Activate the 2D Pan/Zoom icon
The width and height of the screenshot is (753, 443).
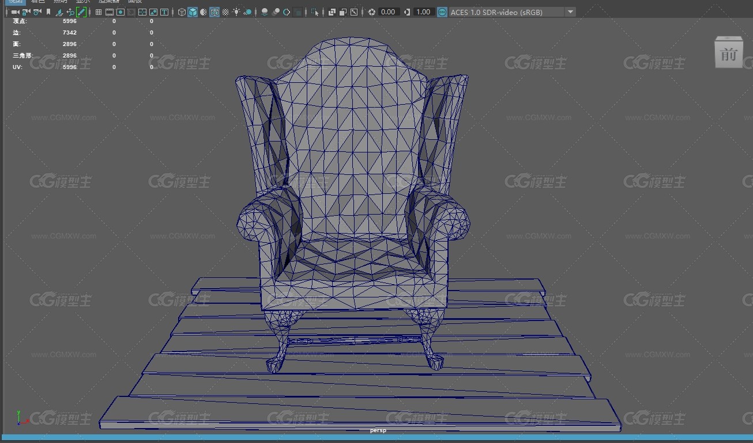[x=70, y=12]
